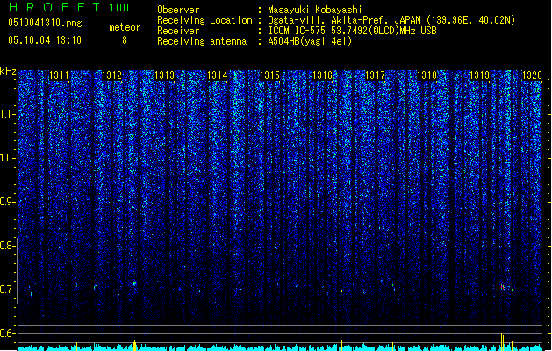This screenshot has height=351, width=552.
Task: Click receiver value ICOM IC-575 53.7492 MHz
Action: [352, 31]
